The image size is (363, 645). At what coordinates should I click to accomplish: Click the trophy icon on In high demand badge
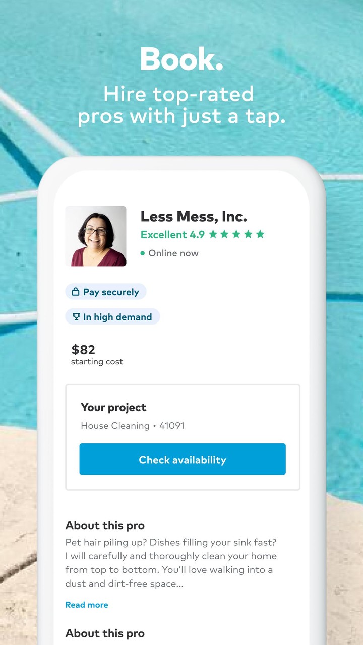[76, 316]
